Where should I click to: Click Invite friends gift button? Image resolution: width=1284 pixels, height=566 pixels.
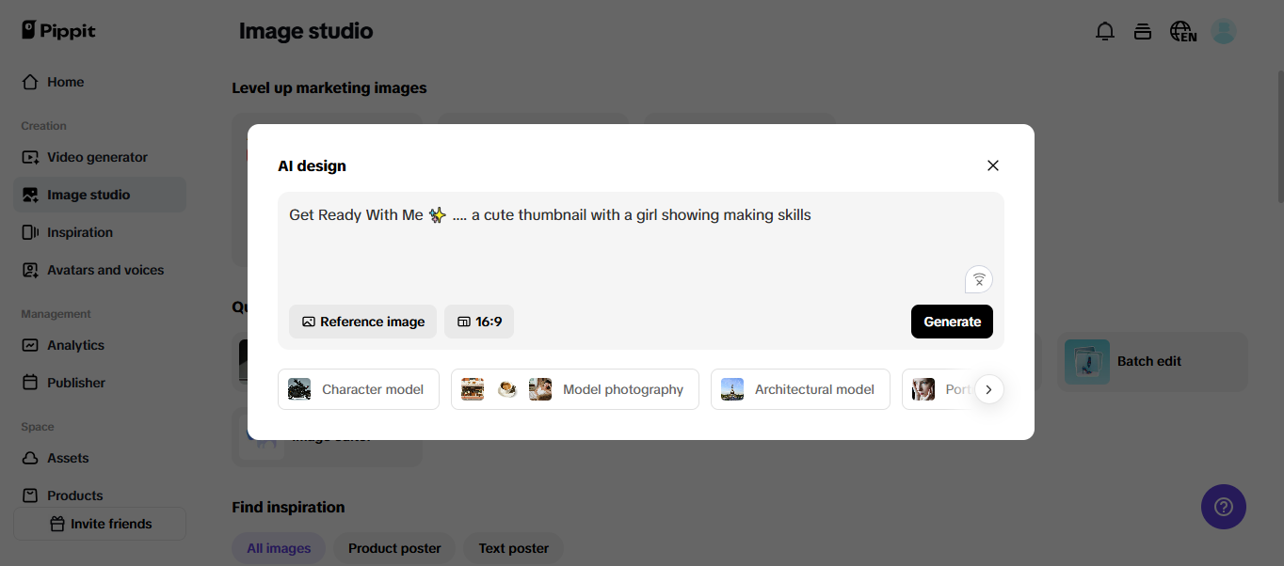point(100,524)
